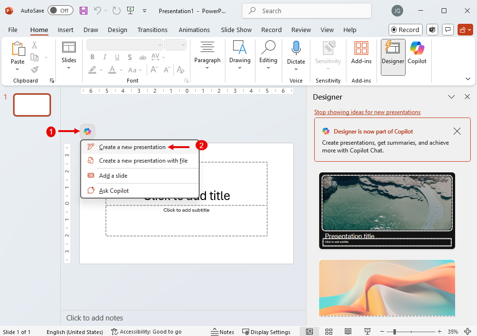Fit slide to current window
Image resolution: width=477 pixels, height=336 pixels.
[x=468, y=332]
